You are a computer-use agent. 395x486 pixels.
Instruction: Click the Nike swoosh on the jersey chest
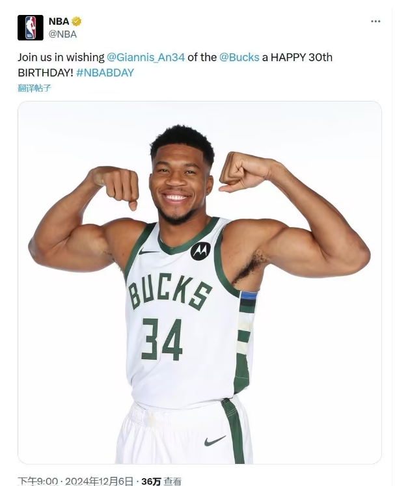tap(148, 252)
